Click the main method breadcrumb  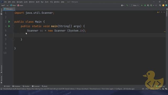(20, 5)
